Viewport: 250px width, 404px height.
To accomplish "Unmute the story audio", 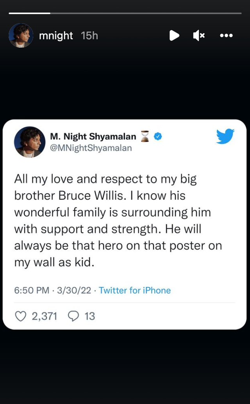I will [x=199, y=36].
